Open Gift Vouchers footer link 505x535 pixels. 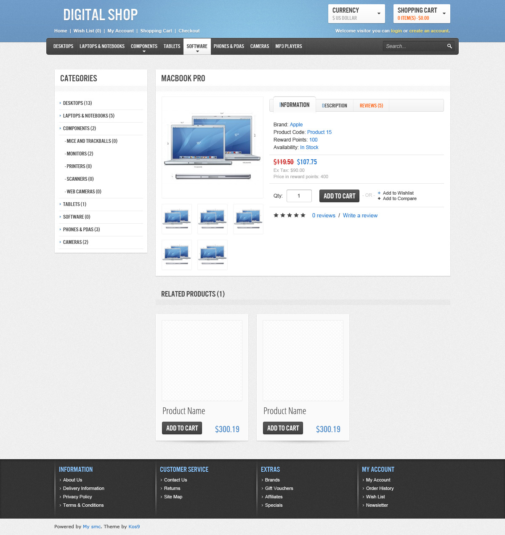tap(279, 488)
